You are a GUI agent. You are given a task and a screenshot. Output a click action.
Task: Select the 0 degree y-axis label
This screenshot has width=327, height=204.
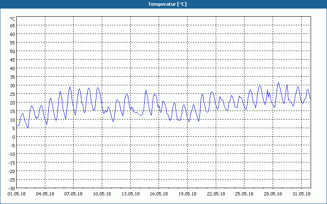(13, 137)
